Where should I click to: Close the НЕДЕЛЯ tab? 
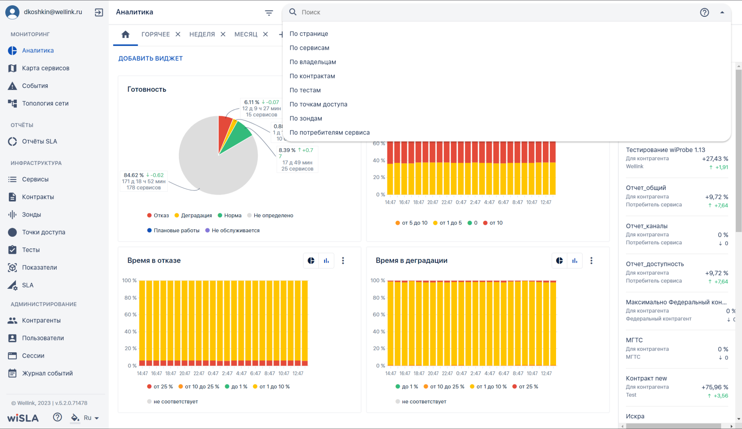pos(223,34)
